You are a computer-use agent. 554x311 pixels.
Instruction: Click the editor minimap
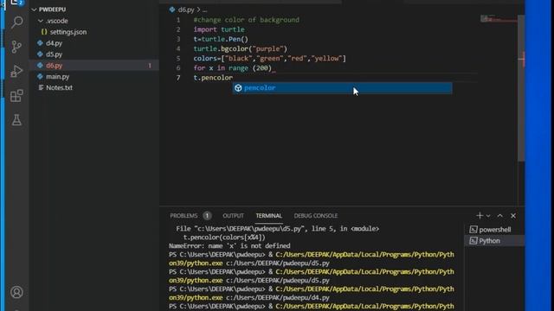pyautogui.click(x=499, y=19)
